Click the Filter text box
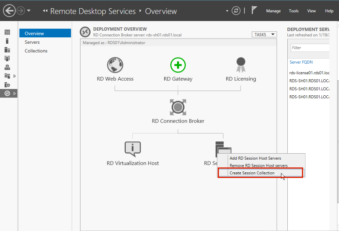This screenshot has height=231, width=339. [310, 48]
